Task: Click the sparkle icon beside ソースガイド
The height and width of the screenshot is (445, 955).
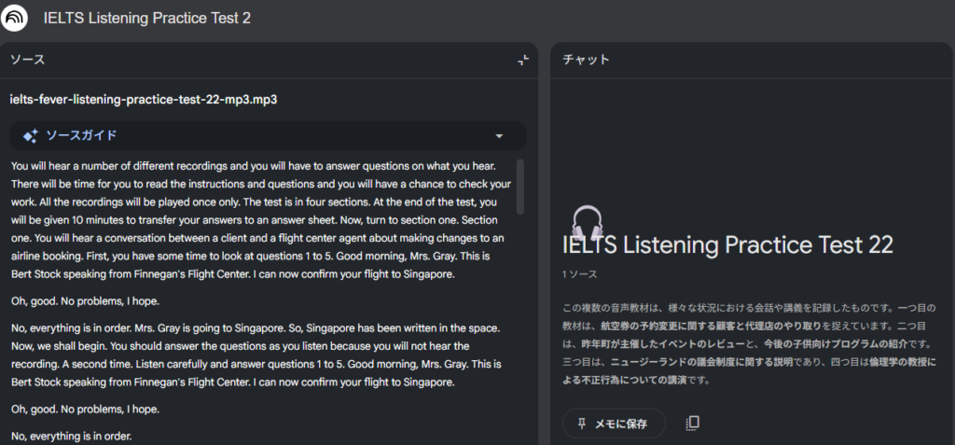Action: [x=31, y=136]
